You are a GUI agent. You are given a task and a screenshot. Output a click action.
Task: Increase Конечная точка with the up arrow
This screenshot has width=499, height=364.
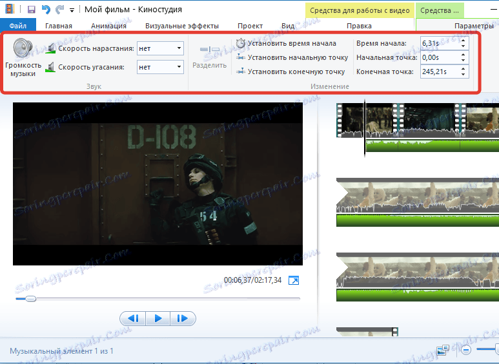click(463, 68)
